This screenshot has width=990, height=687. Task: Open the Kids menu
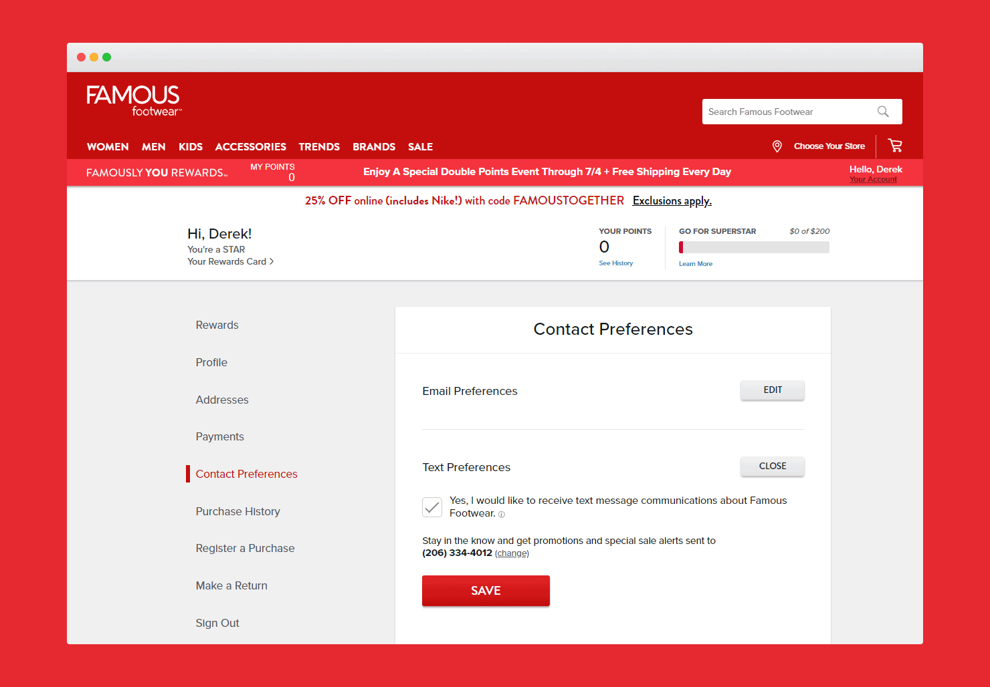pos(191,147)
